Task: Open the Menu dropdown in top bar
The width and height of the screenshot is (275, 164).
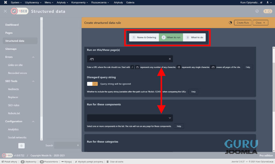Action: tap(49, 2)
